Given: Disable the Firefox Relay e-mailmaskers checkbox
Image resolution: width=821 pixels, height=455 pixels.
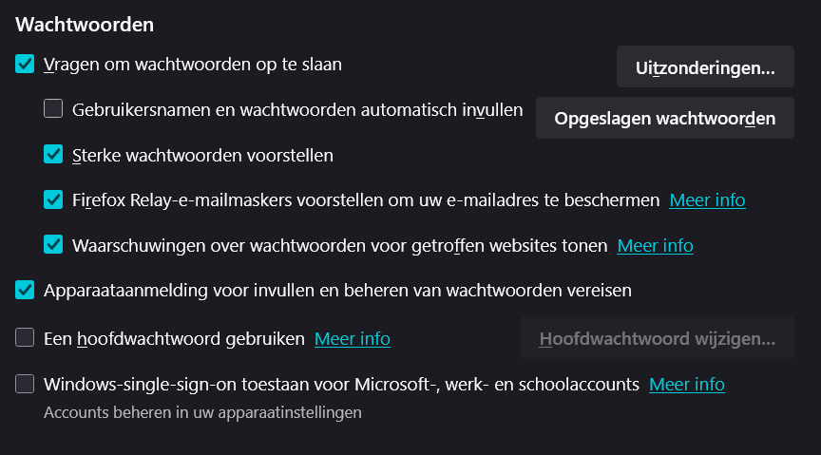Looking at the screenshot, I should (x=54, y=199).
